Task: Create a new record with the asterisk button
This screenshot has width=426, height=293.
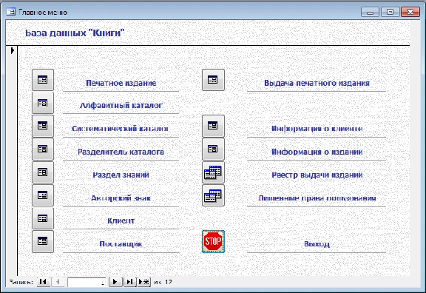Action: [144, 282]
